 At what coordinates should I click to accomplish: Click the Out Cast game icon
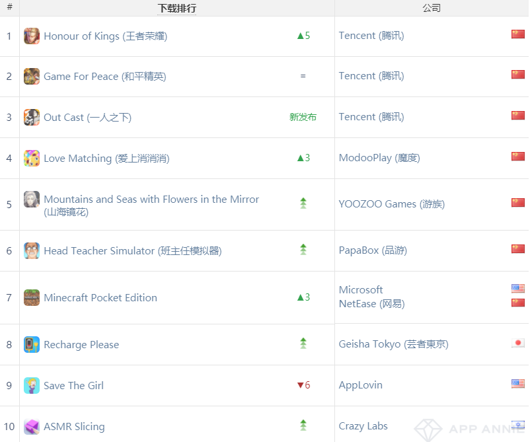[32, 117]
